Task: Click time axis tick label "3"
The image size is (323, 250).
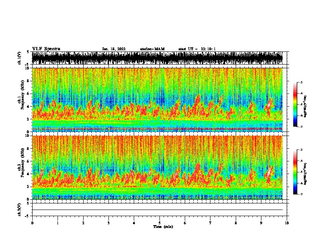Action: tap(108, 223)
